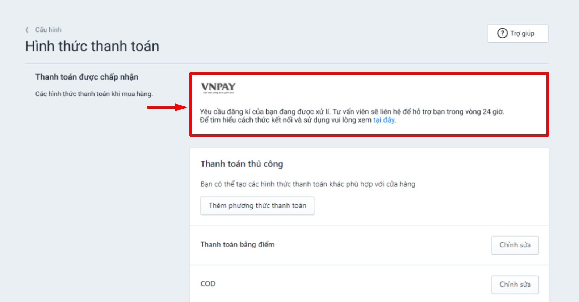The width and height of the screenshot is (579, 302).
Task: Click the VNPAY registration processing message
Action: [x=352, y=116]
